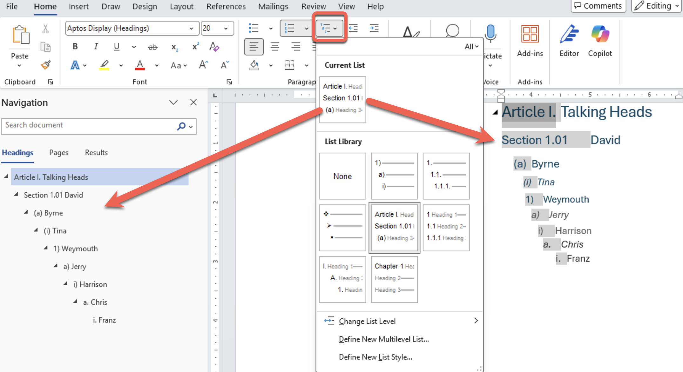683x372 pixels.
Task: Click the Increase Indent icon
Action: pyautogui.click(x=374, y=28)
